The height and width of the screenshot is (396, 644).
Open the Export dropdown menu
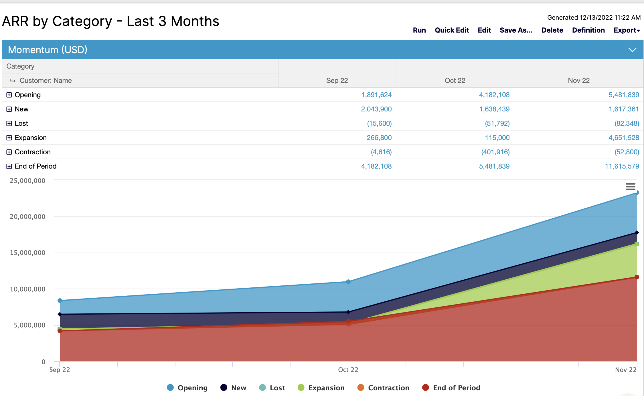627,30
